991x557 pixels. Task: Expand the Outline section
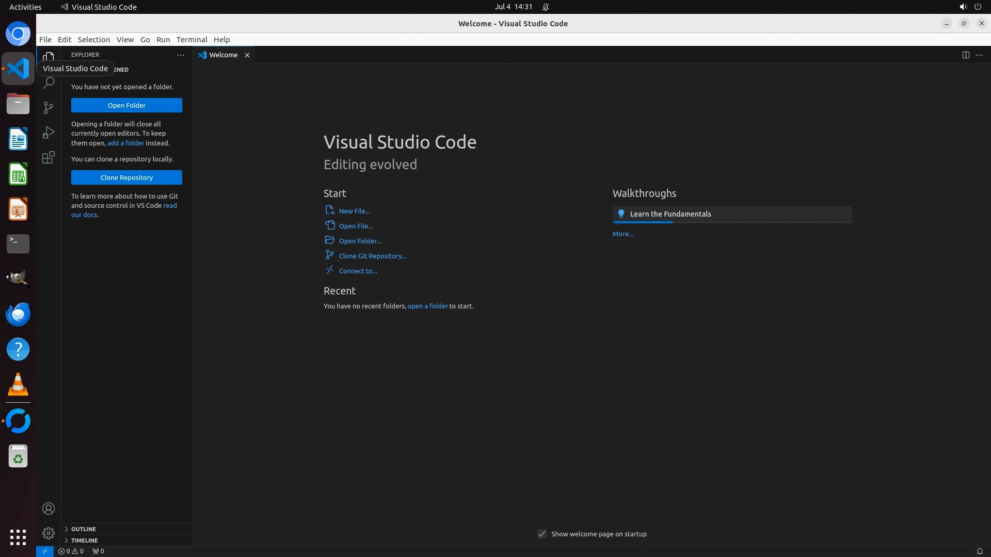tap(84, 529)
